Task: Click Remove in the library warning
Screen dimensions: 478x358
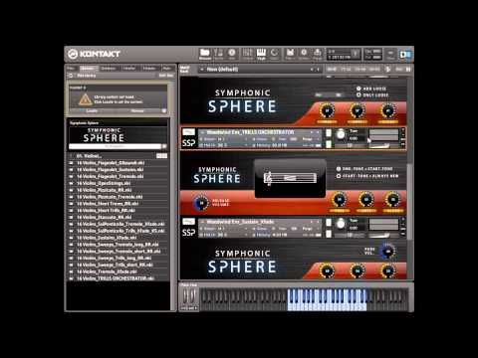Action: (x=137, y=110)
